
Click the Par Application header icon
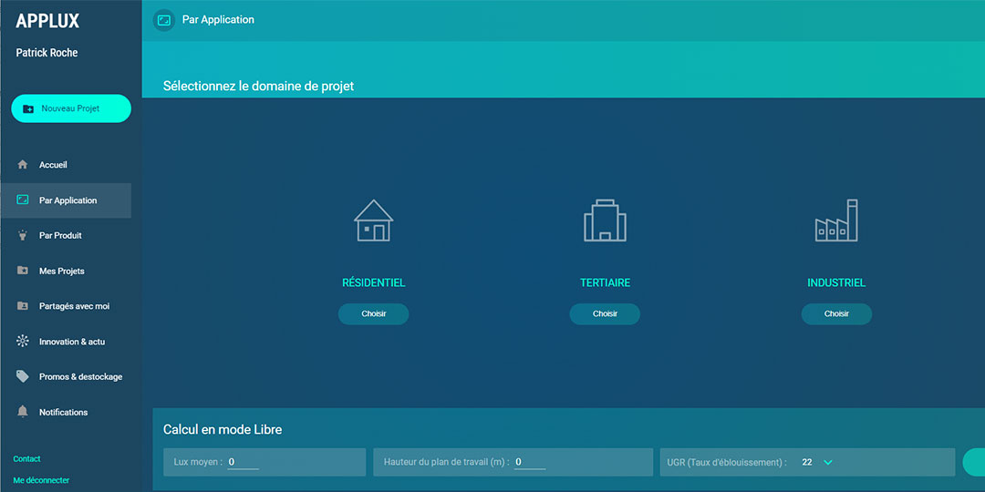(164, 20)
